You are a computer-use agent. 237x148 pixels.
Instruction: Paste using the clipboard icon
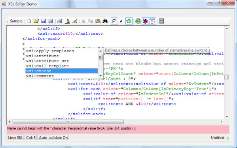click(98, 21)
